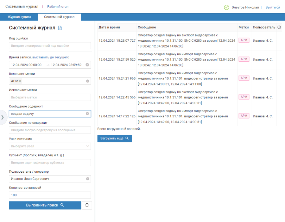
Task: Clear the 'создал задачу' message filter
Action: click(x=87, y=114)
